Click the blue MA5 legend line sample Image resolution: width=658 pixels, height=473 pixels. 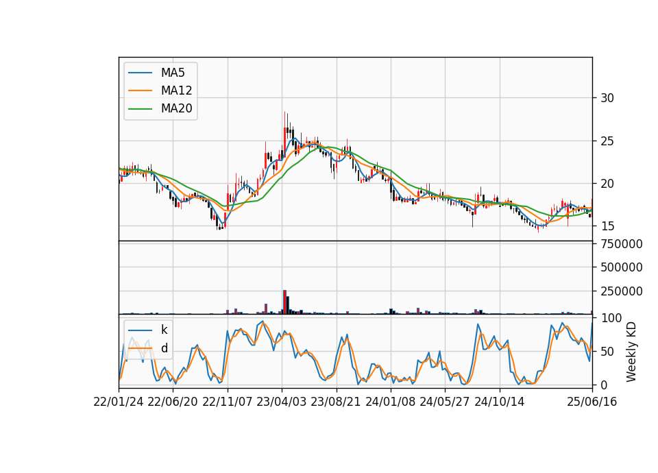140,73
